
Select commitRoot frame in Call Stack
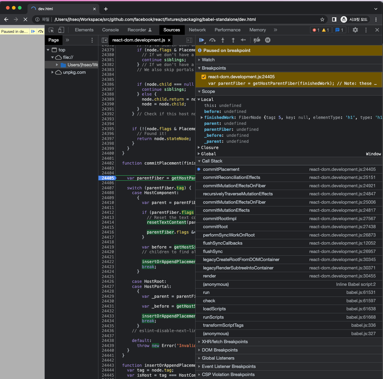(215, 227)
